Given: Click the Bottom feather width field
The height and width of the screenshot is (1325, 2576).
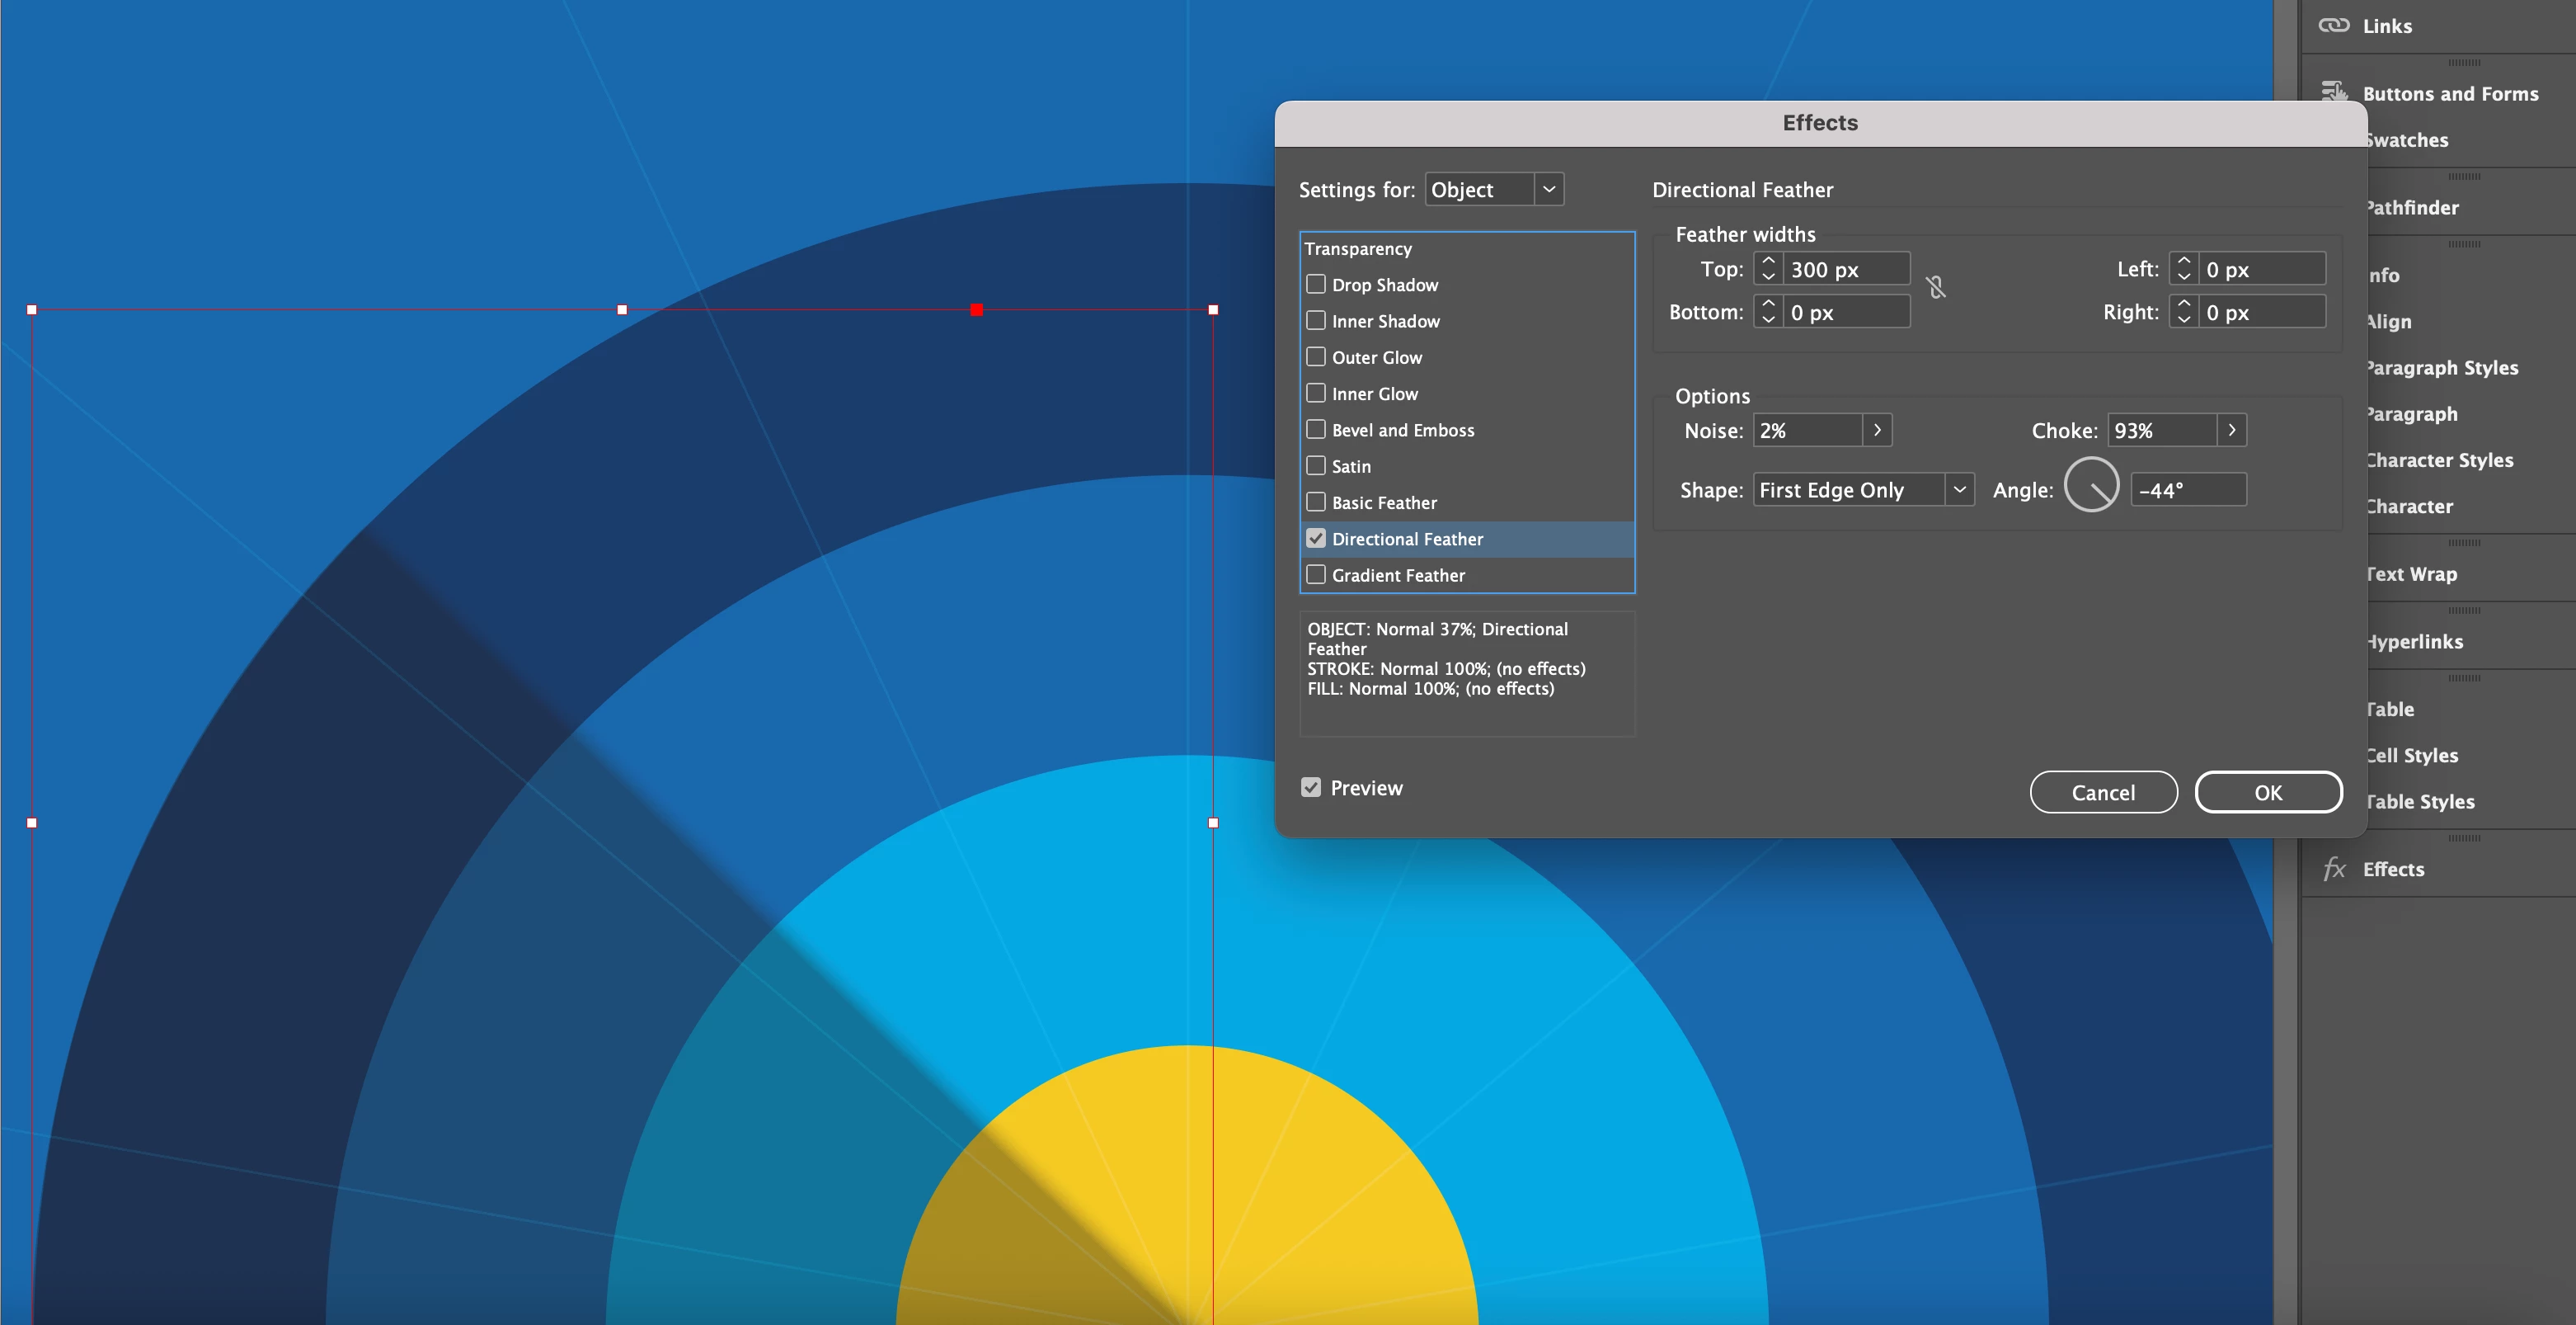Looking at the screenshot, I should tap(1846, 311).
